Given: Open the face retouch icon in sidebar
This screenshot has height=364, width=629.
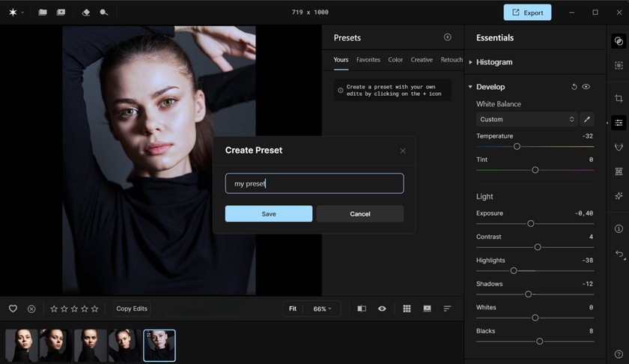Looking at the screenshot, I should click(619, 147).
